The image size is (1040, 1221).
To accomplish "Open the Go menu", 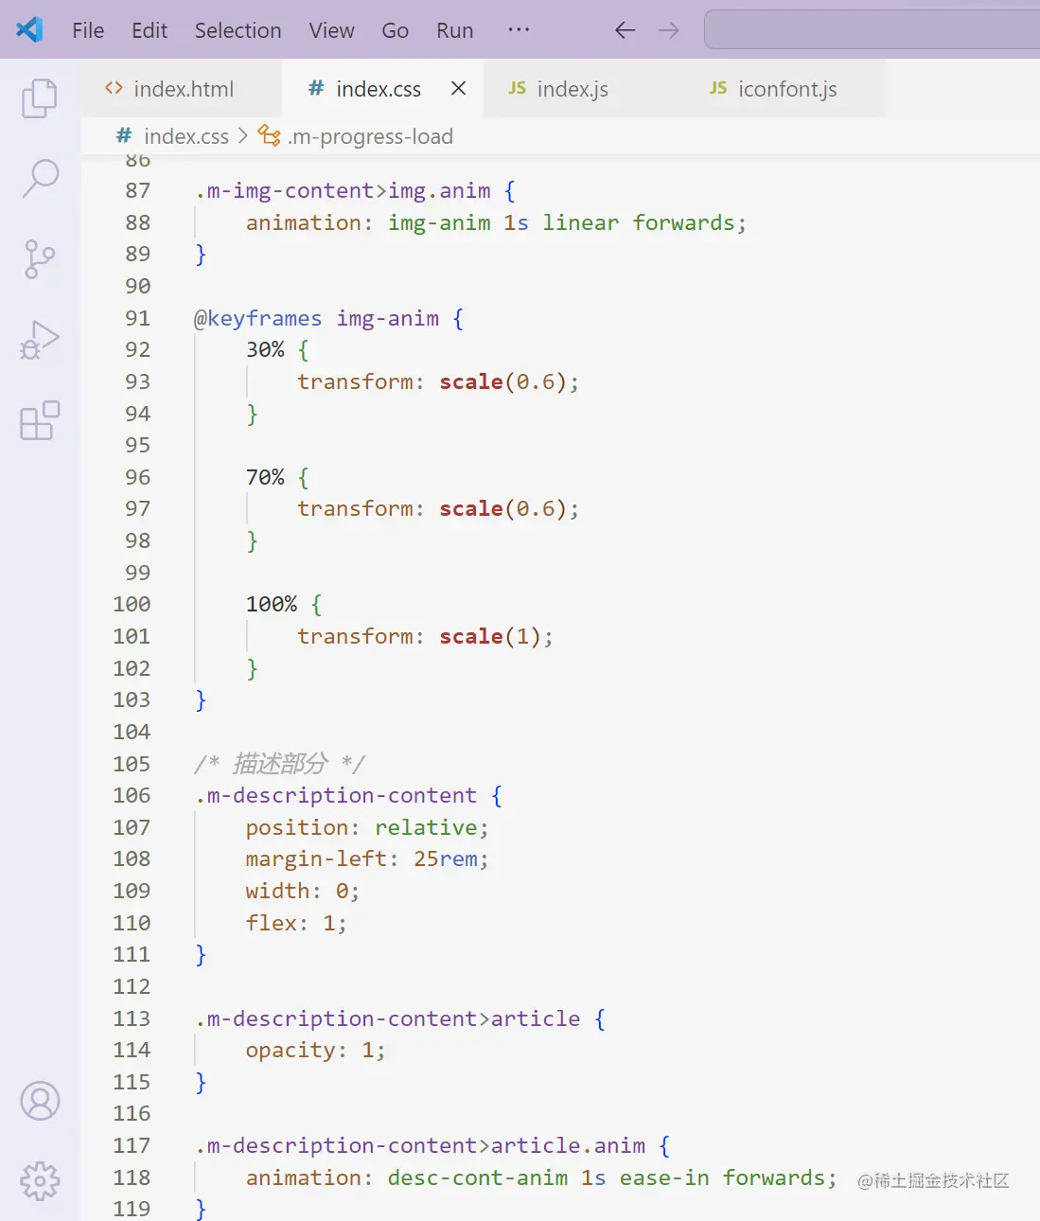I will click(395, 30).
